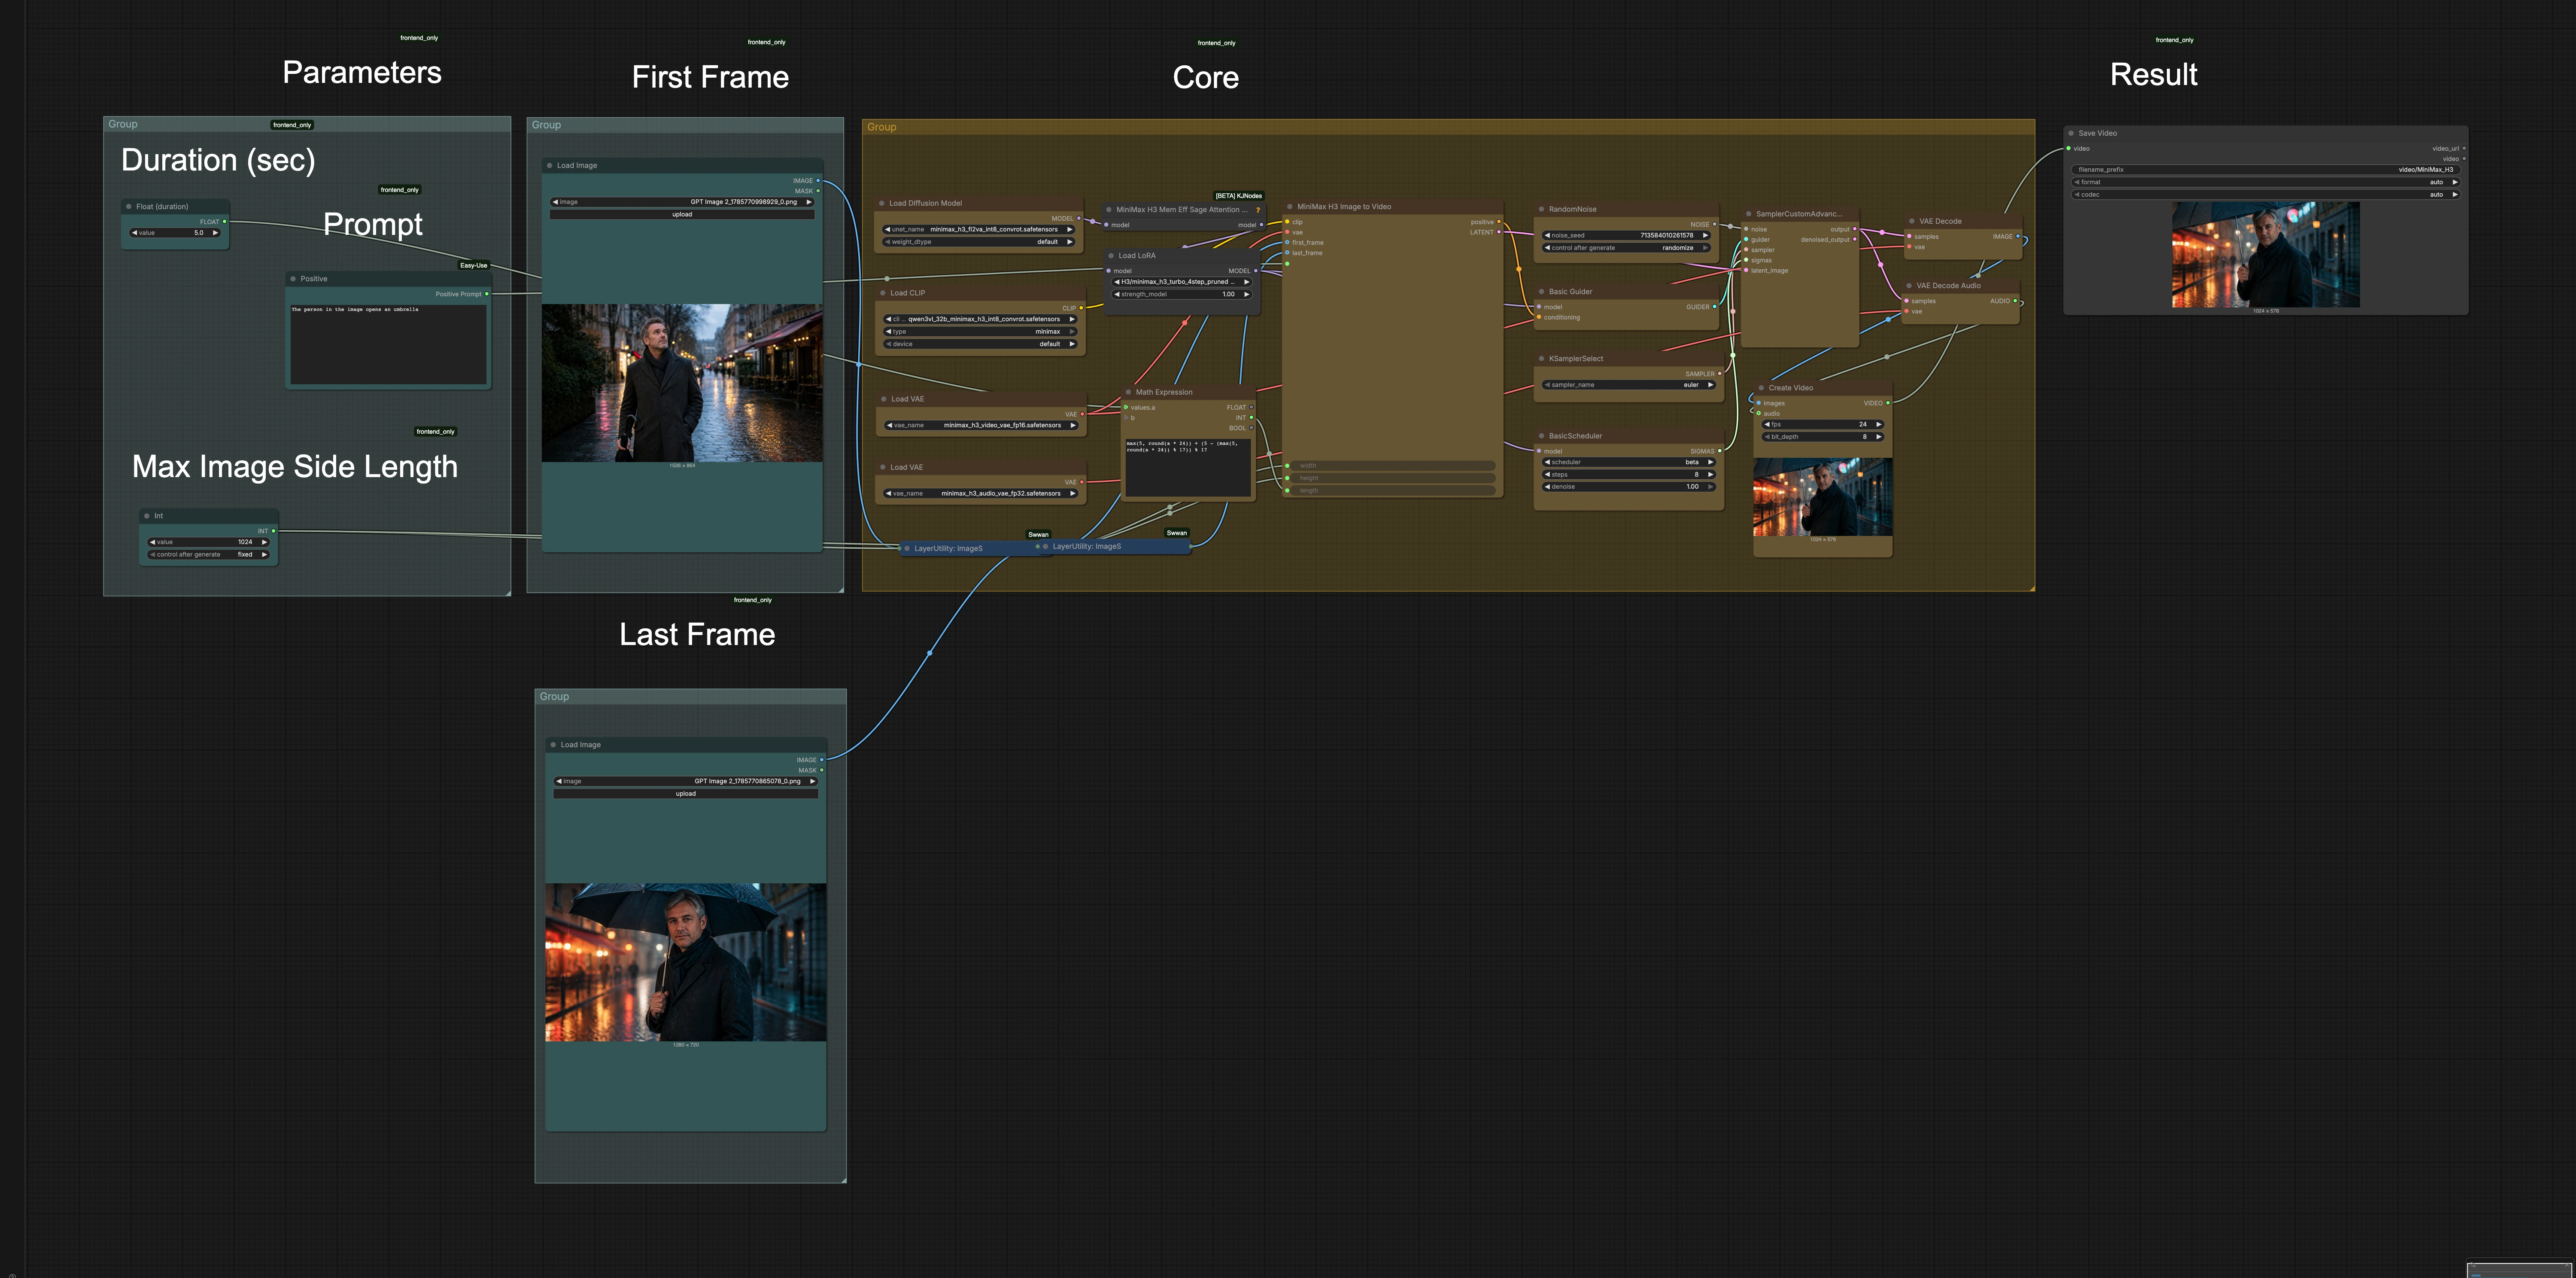This screenshot has width=2576, height=1278.
Task: Click the FLOAT output port on Float (duration)
Action: (x=225, y=222)
